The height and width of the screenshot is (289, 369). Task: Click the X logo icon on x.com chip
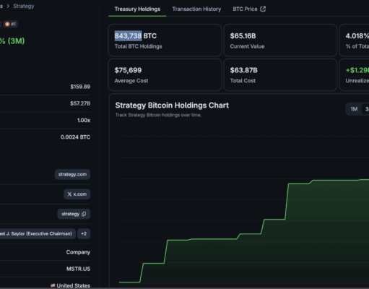point(69,194)
